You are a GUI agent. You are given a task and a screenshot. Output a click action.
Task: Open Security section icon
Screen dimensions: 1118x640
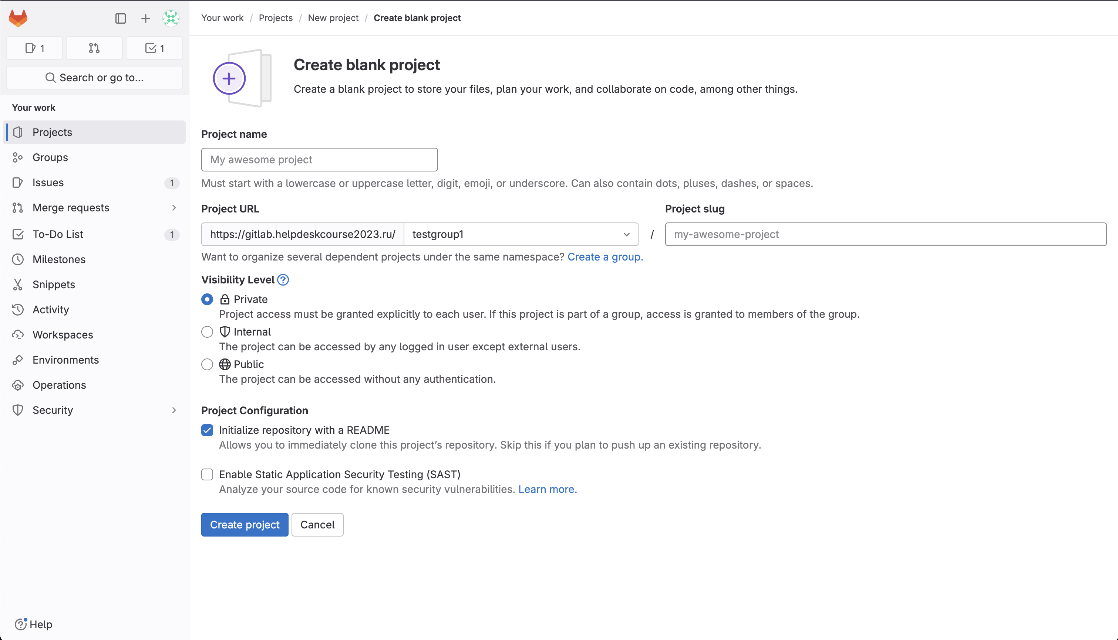pos(19,409)
